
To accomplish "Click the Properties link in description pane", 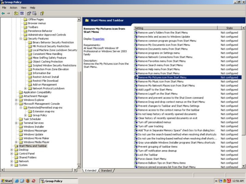I will click(x=98, y=39).
